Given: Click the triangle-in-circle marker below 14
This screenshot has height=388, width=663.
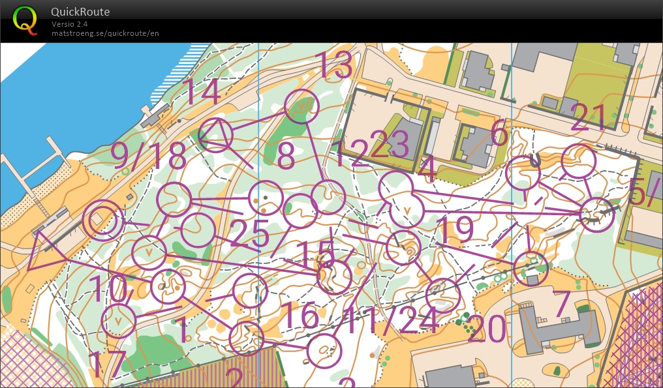Looking at the screenshot, I should (216, 135).
